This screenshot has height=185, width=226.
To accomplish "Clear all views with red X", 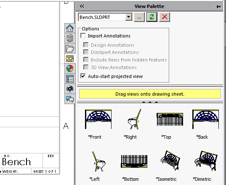I will click(x=165, y=17).
